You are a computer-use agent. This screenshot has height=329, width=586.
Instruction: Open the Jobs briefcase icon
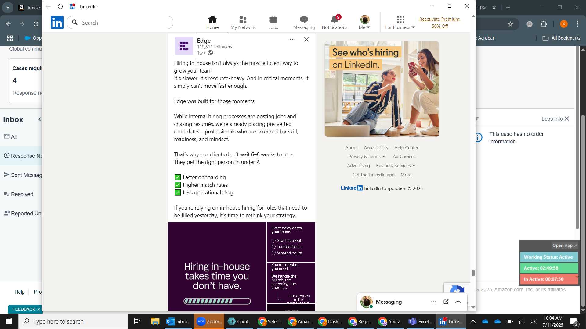pos(273,23)
